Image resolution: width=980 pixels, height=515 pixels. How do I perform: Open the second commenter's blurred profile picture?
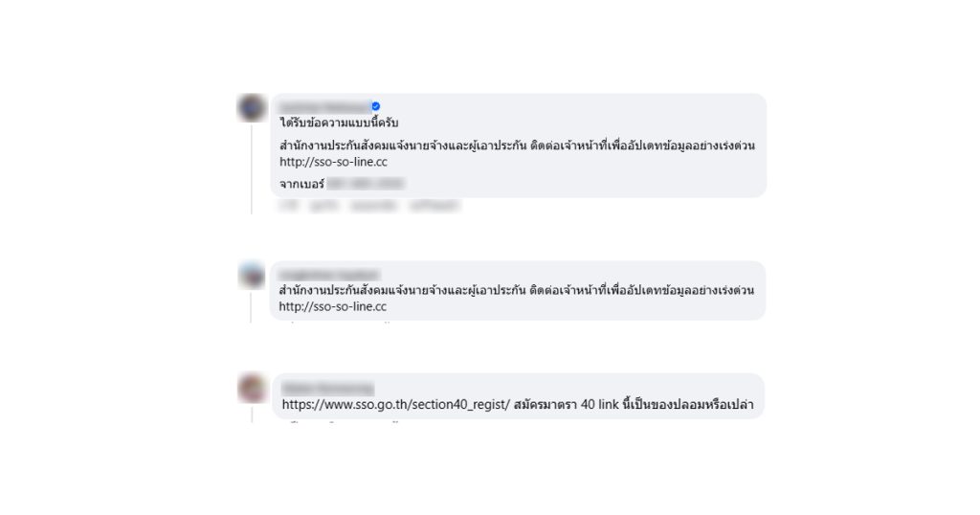click(252, 275)
